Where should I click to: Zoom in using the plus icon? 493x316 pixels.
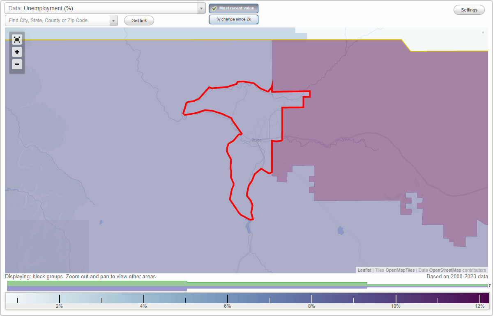tap(17, 52)
